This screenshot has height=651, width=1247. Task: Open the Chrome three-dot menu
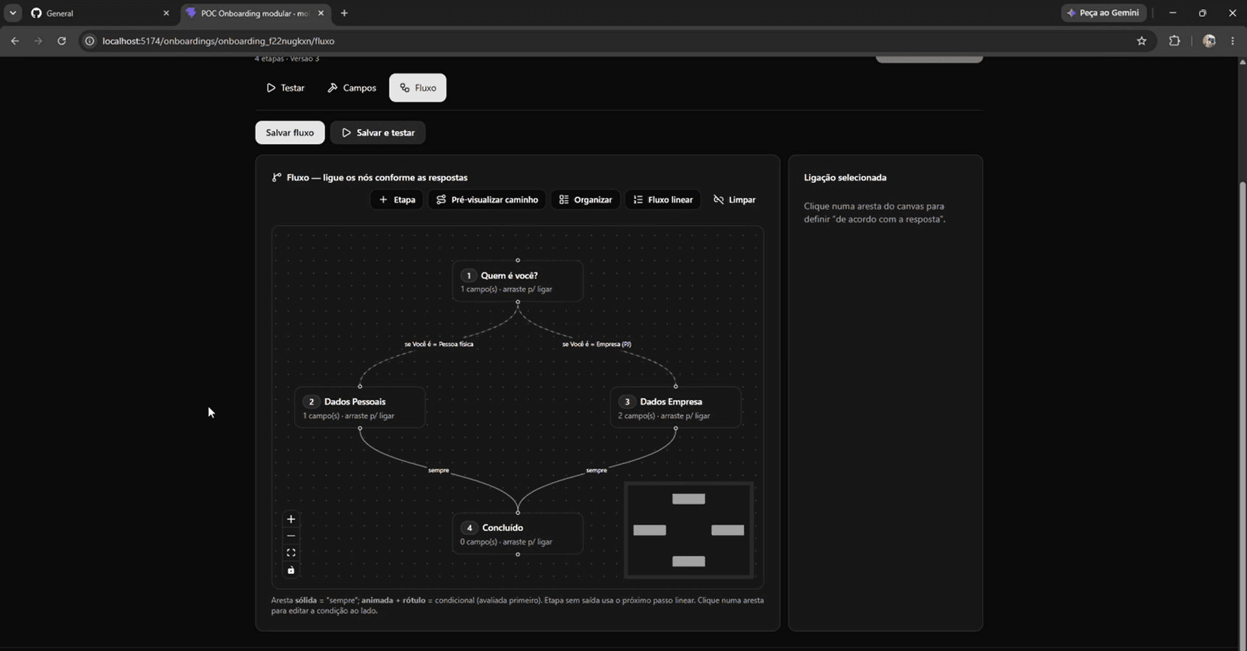[1233, 41]
